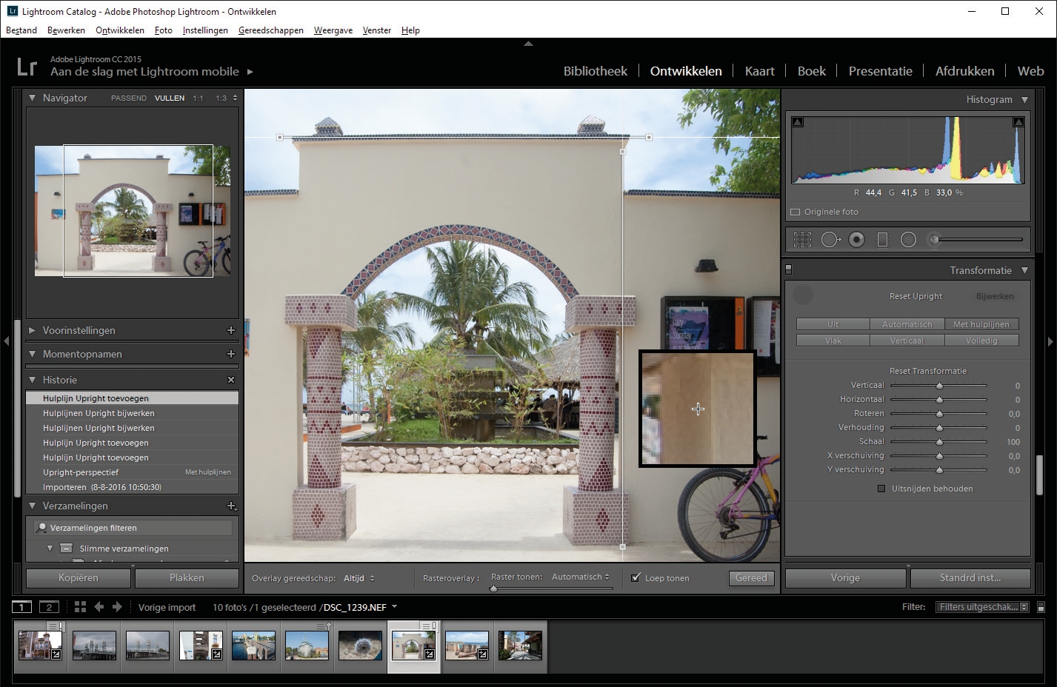Select the Graduated Filter tool
The image size is (1057, 687).
(x=882, y=239)
